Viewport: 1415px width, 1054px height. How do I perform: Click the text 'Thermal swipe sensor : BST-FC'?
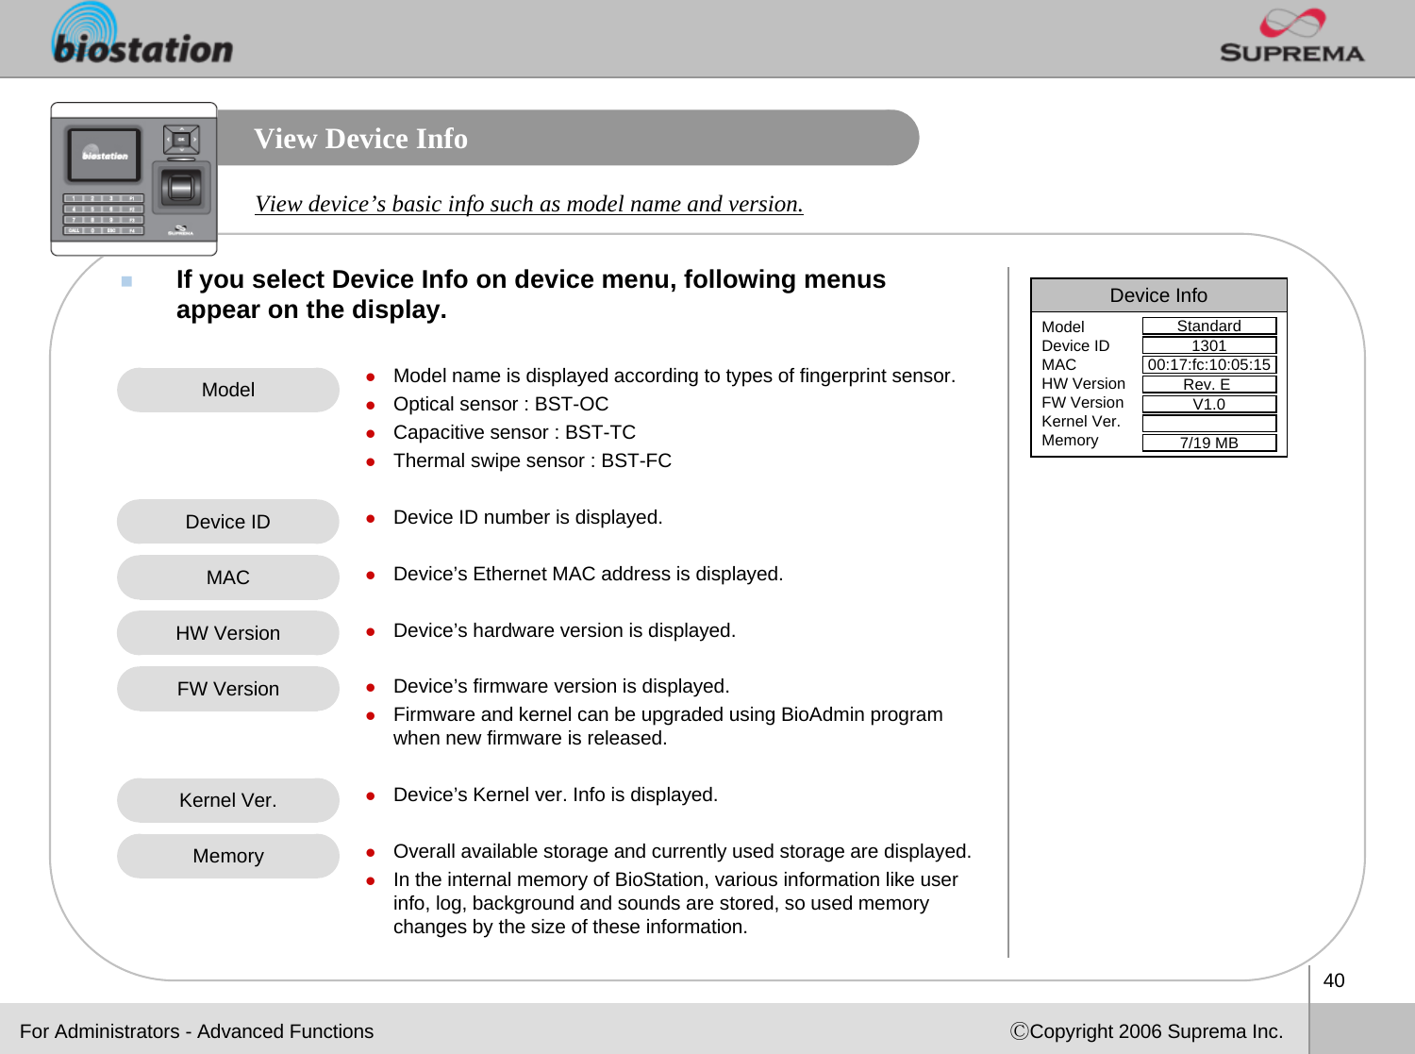pyautogui.click(x=532, y=460)
